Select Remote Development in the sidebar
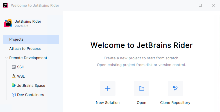 (28, 58)
